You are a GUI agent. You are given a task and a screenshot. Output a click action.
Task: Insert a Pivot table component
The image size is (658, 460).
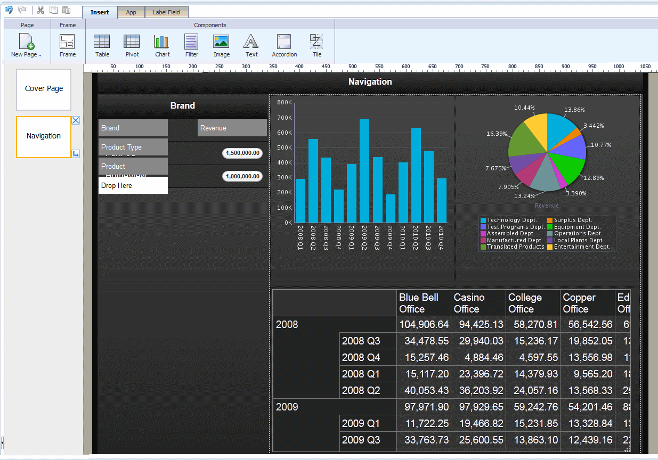click(x=132, y=46)
